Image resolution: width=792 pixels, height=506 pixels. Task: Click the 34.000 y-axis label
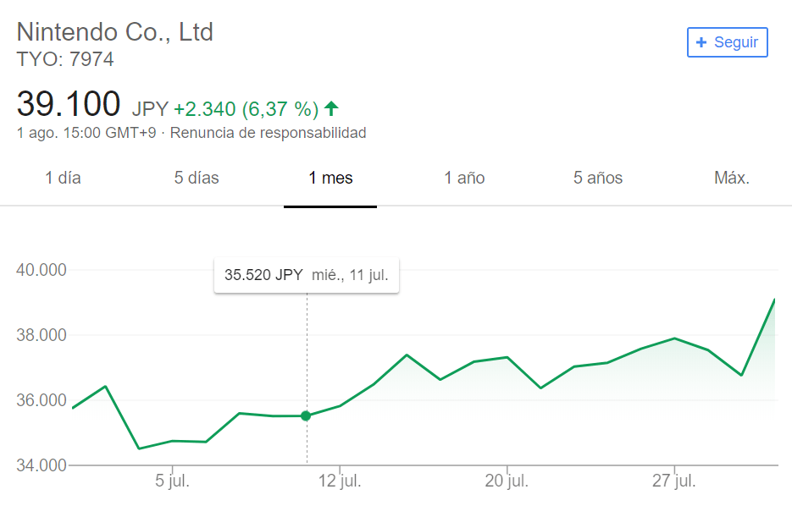pos(42,465)
